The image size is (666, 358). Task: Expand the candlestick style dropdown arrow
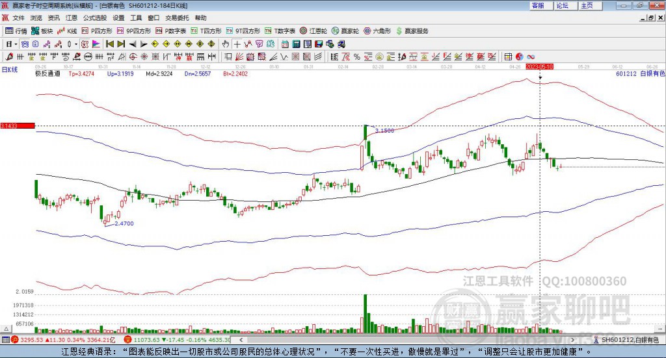[x=76, y=44]
